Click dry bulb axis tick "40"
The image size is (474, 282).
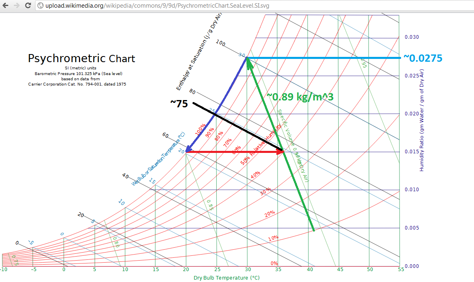click(310, 269)
